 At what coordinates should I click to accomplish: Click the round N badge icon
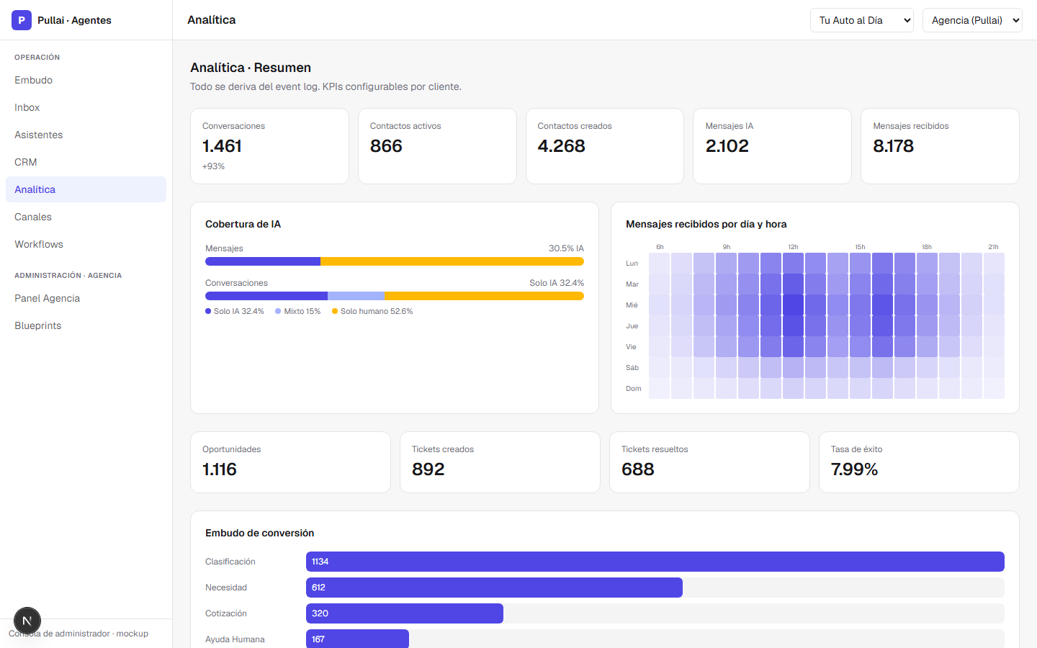27,621
